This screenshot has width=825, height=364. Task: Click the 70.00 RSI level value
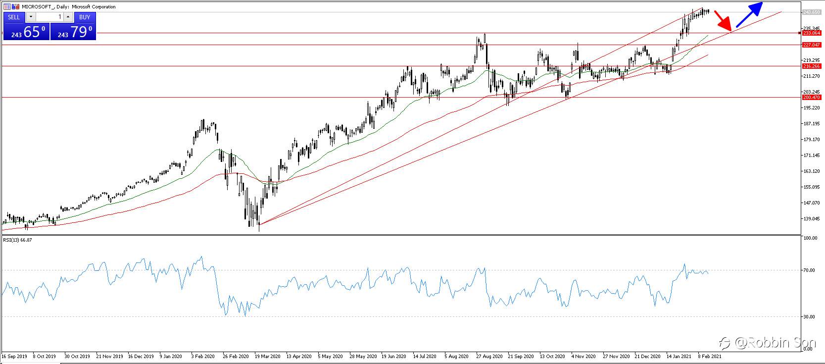click(810, 270)
